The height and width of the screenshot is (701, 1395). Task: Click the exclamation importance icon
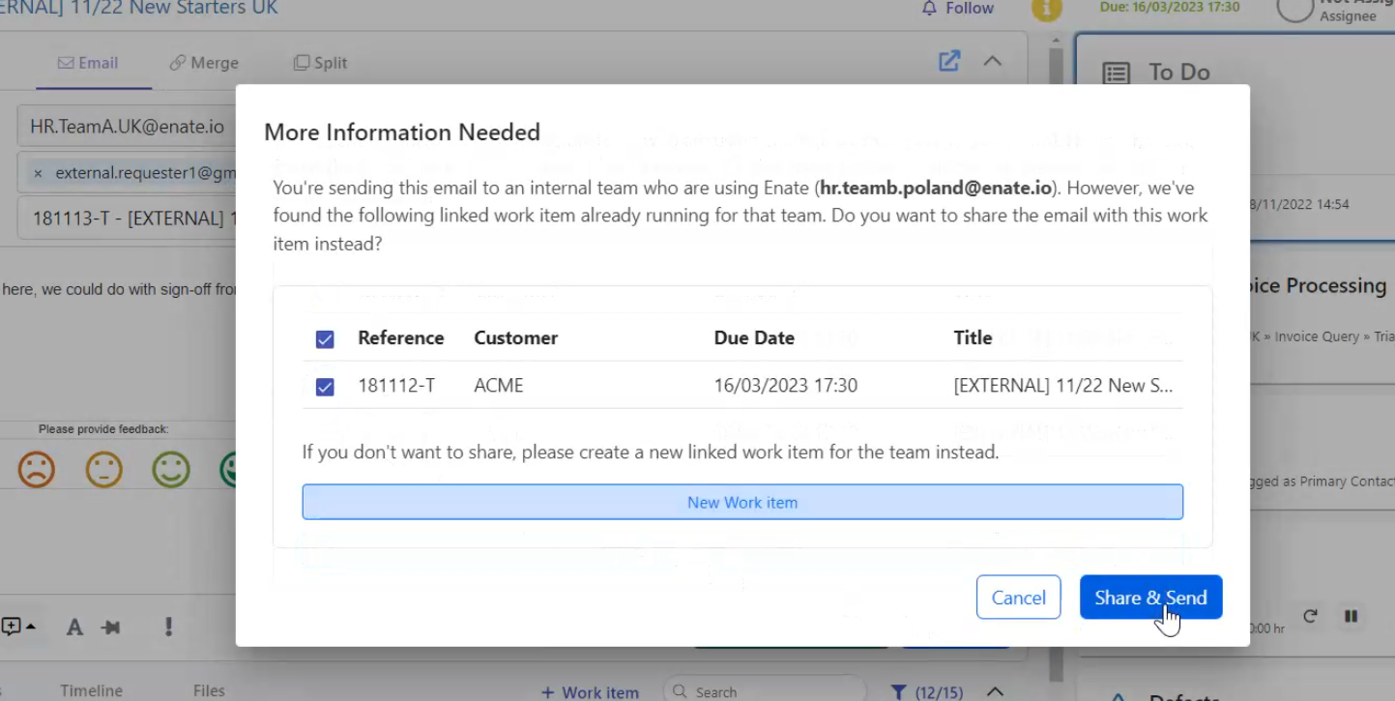tap(168, 627)
